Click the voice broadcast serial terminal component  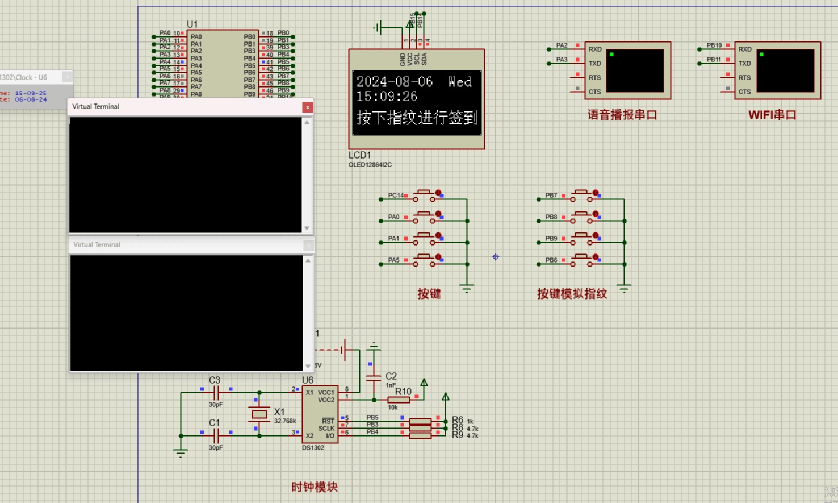(x=627, y=70)
